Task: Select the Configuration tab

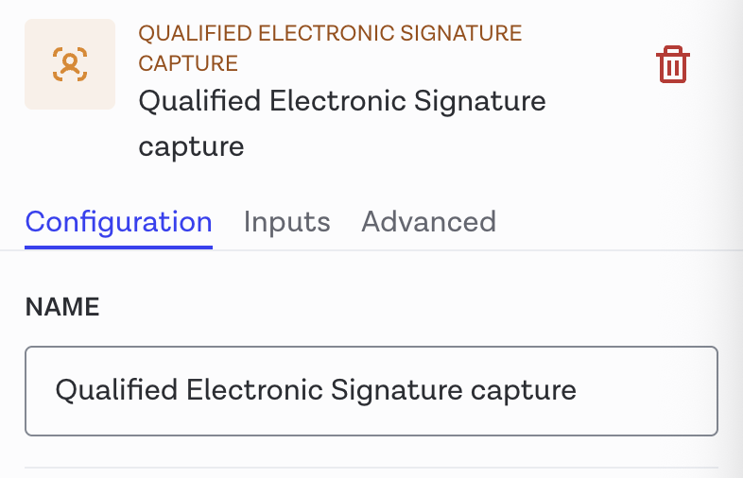Action: [x=118, y=222]
